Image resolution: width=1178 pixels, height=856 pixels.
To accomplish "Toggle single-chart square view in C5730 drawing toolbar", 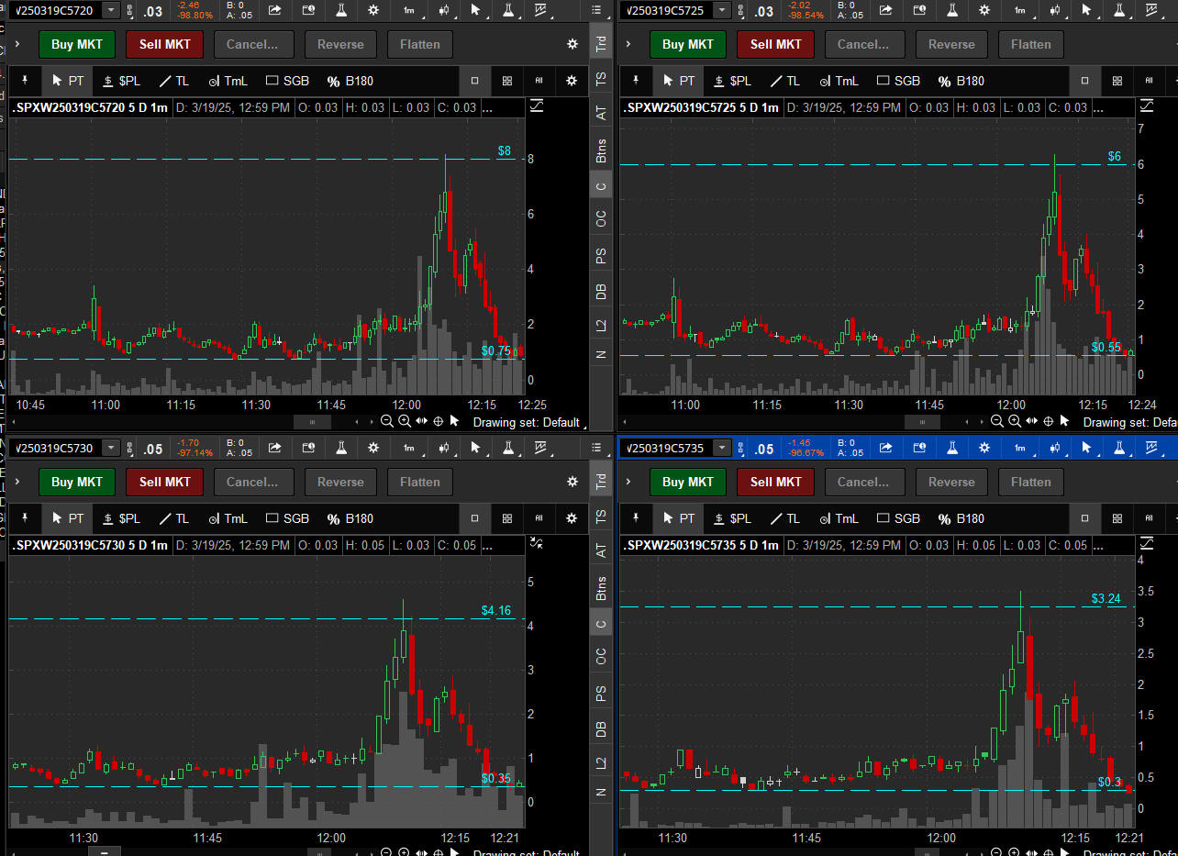I will [474, 518].
